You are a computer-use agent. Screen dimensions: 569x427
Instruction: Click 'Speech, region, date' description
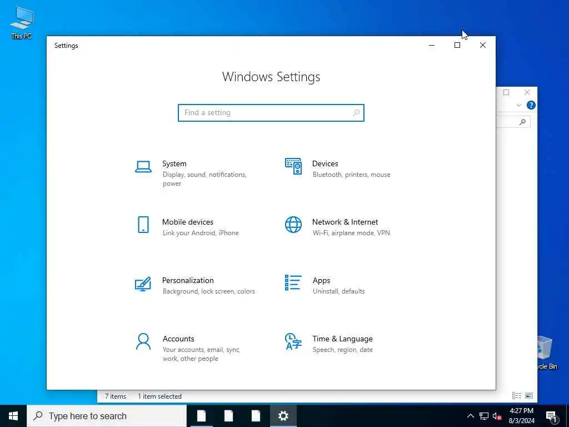point(342,350)
